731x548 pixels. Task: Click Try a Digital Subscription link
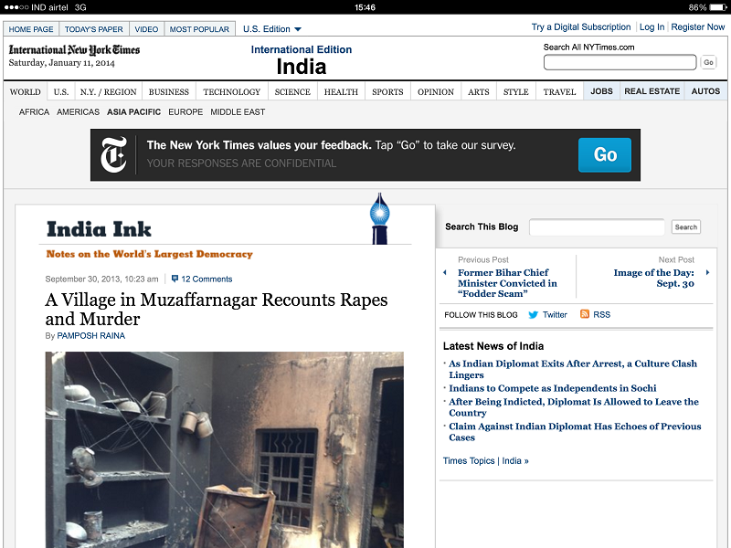[581, 27]
